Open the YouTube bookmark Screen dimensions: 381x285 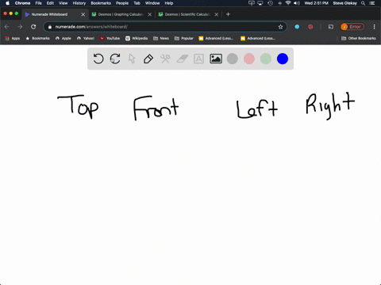click(110, 38)
